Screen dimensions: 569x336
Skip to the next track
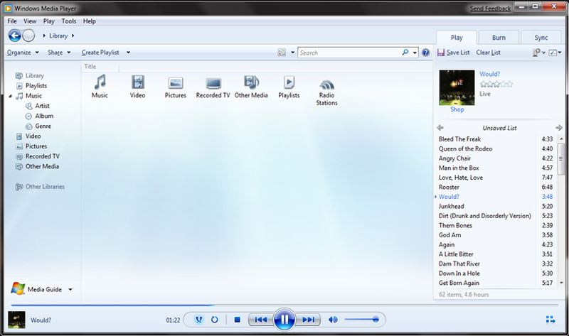click(x=308, y=320)
